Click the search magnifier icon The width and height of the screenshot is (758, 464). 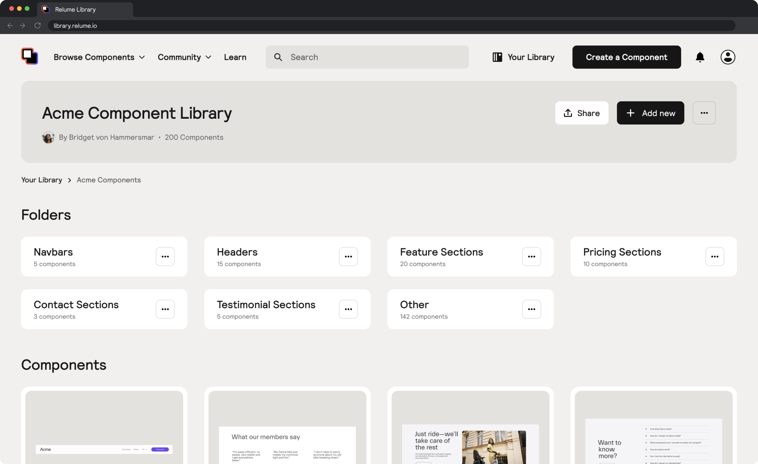tap(278, 57)
